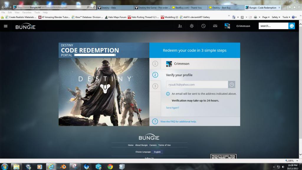Click the Send Again link

pos(172,108)
